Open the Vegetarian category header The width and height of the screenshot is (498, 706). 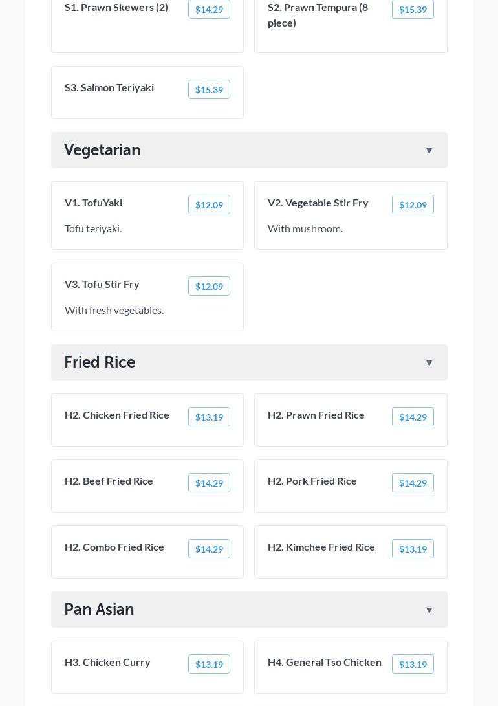pyautogui.click(x=102, y=150)
